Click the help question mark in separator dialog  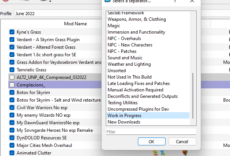[175, 1]
